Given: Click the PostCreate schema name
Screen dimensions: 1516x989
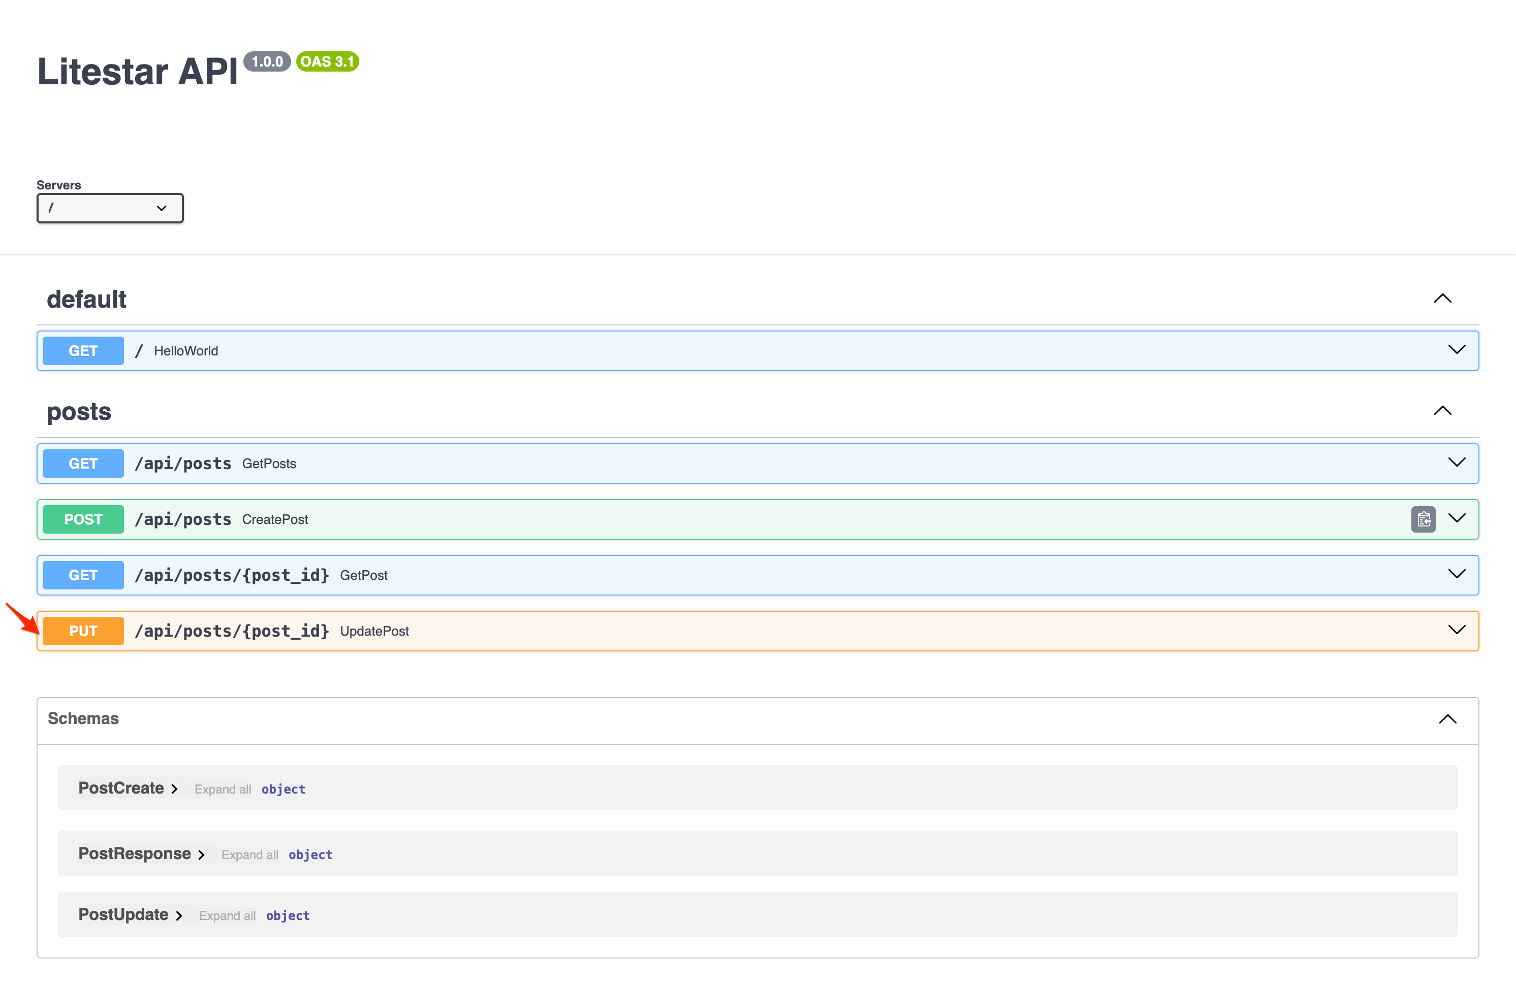Looking at the screenshot, I should (x=121, y=788).
